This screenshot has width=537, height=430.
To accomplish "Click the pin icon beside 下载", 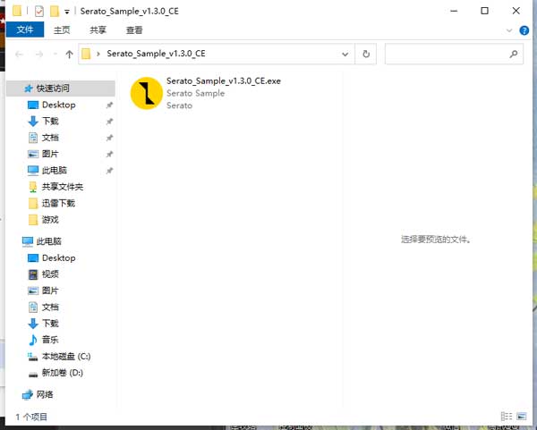I will point(109,122).
